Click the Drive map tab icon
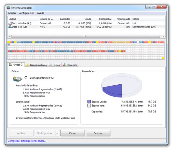181x154 pixels. click(65, 65)
